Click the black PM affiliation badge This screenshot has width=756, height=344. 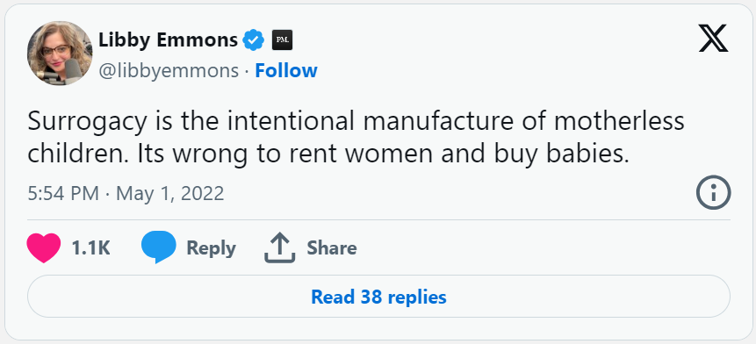tap(282, 40)
